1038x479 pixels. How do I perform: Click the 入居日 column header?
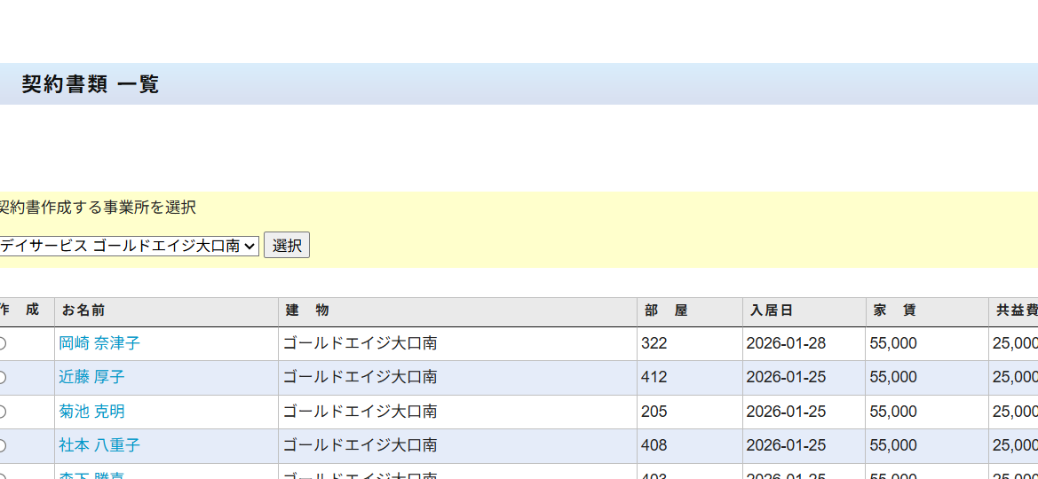(x=772, y=310)
